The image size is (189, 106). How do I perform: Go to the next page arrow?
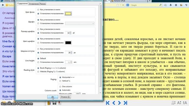[119, 103]
